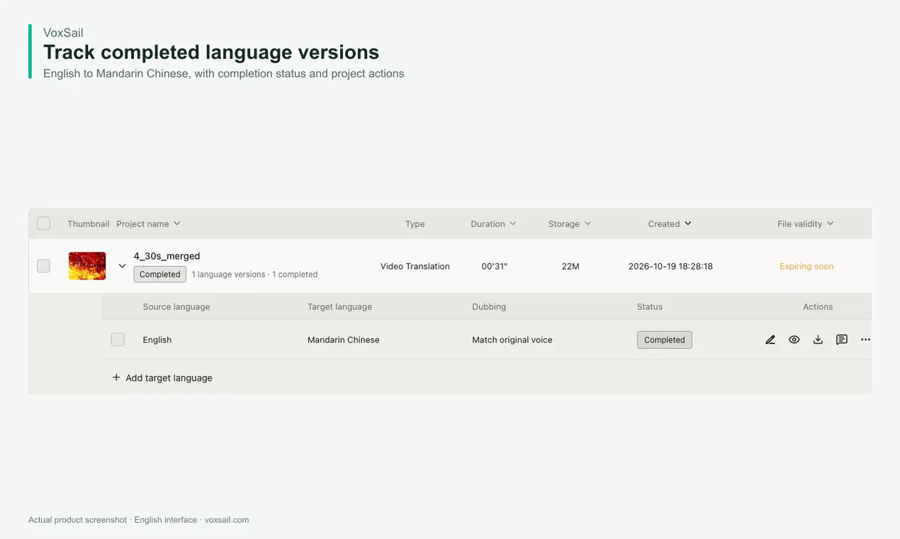Edit the Mandarin Chinese version with the pencil icon
900x539 pixels.
[x=770, y=340]
